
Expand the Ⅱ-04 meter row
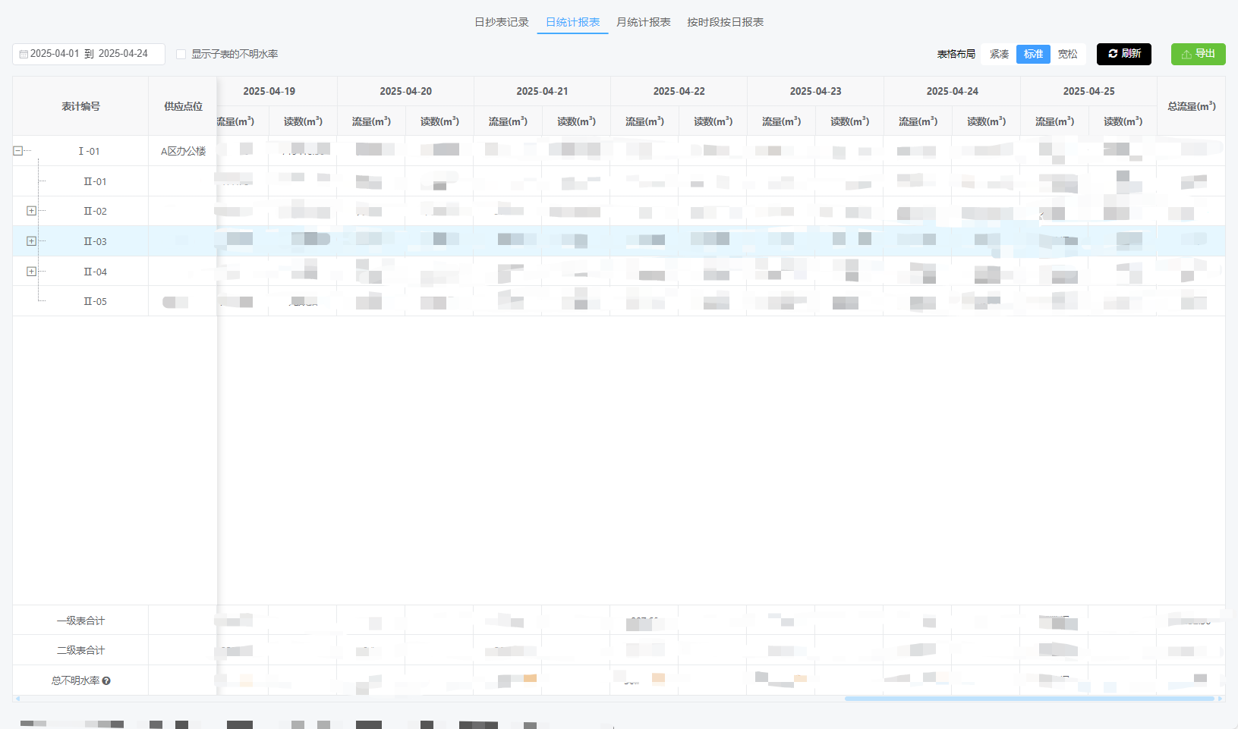pos(31,271)
